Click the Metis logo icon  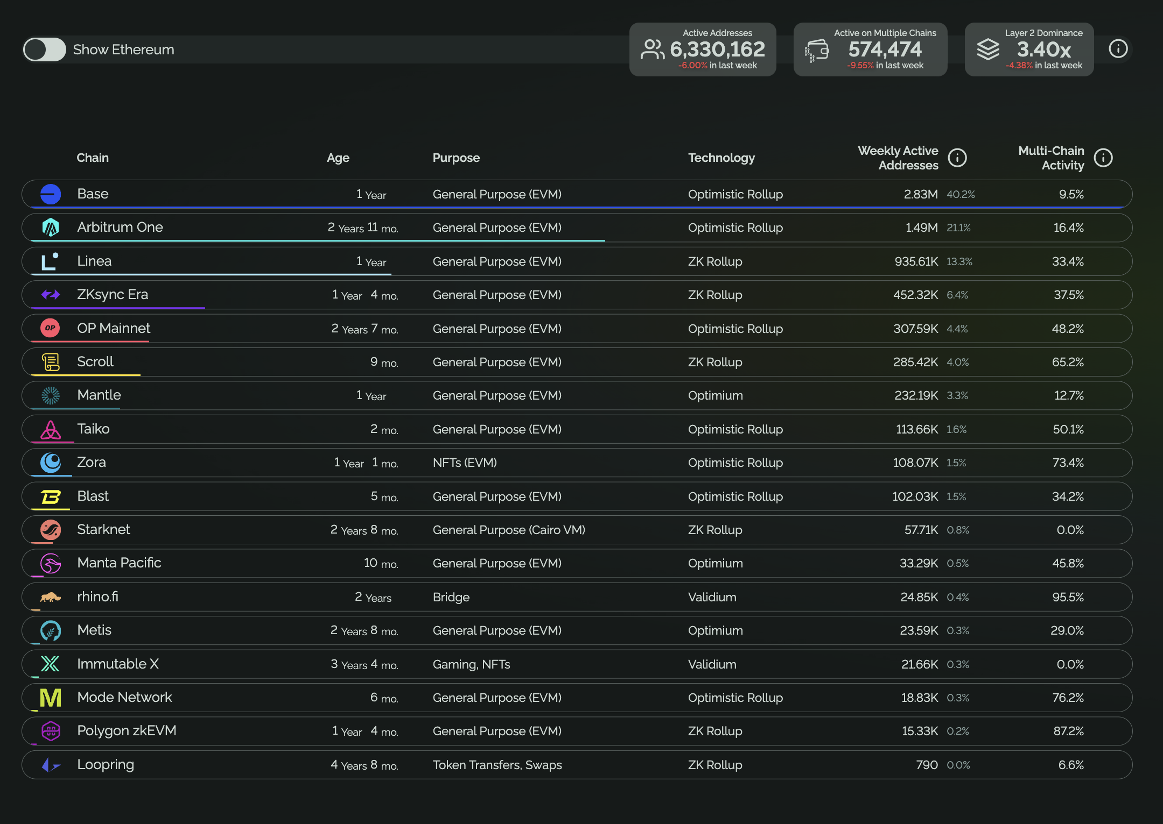[51, 630]
